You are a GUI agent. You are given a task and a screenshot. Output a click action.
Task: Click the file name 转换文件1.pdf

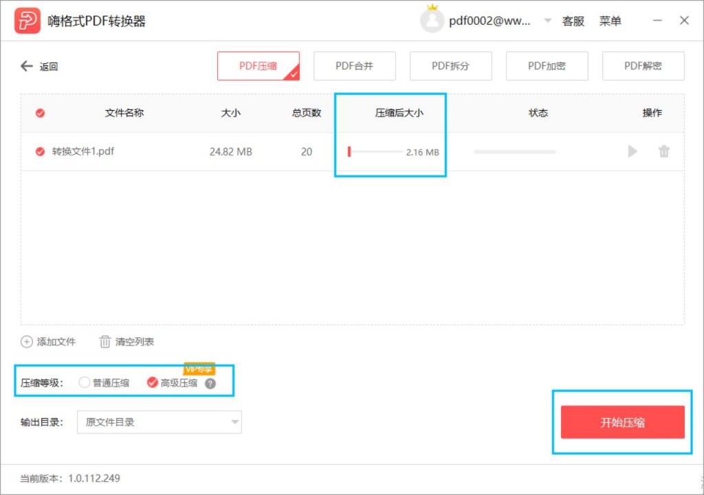(83, 151)
